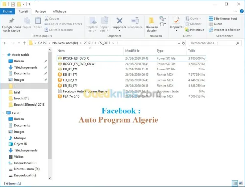Click Nouveau nom (D:) in the breadcrumb
This screenshot has height=187, width=245.
(65, 43)
